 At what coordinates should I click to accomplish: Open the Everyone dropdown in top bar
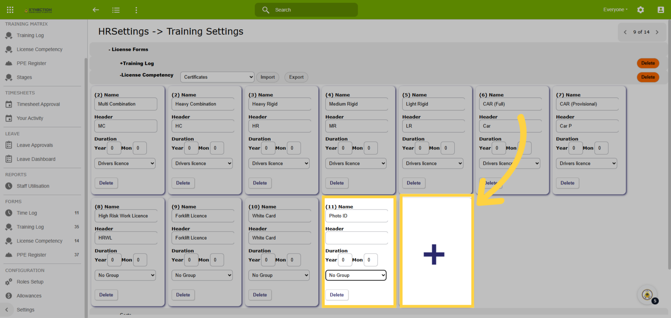pyautogui.click(x=615, y=10)
